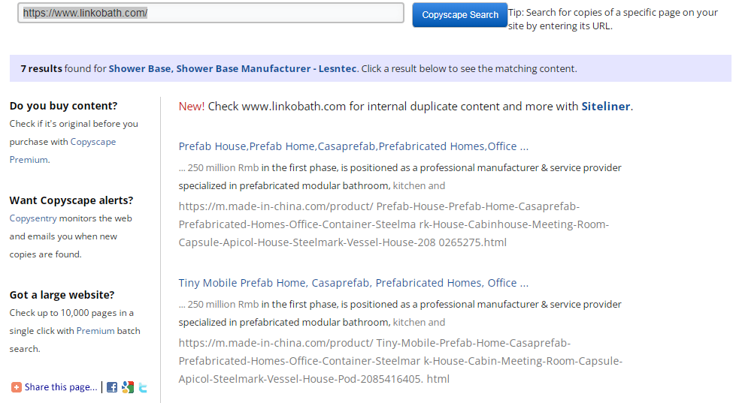Screen dimensions: 733x403
Task: Open the Siteliner link
Action: point(605,107)
